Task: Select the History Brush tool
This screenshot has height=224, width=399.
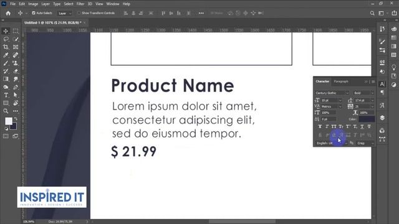Action: (x=6, y=71)
